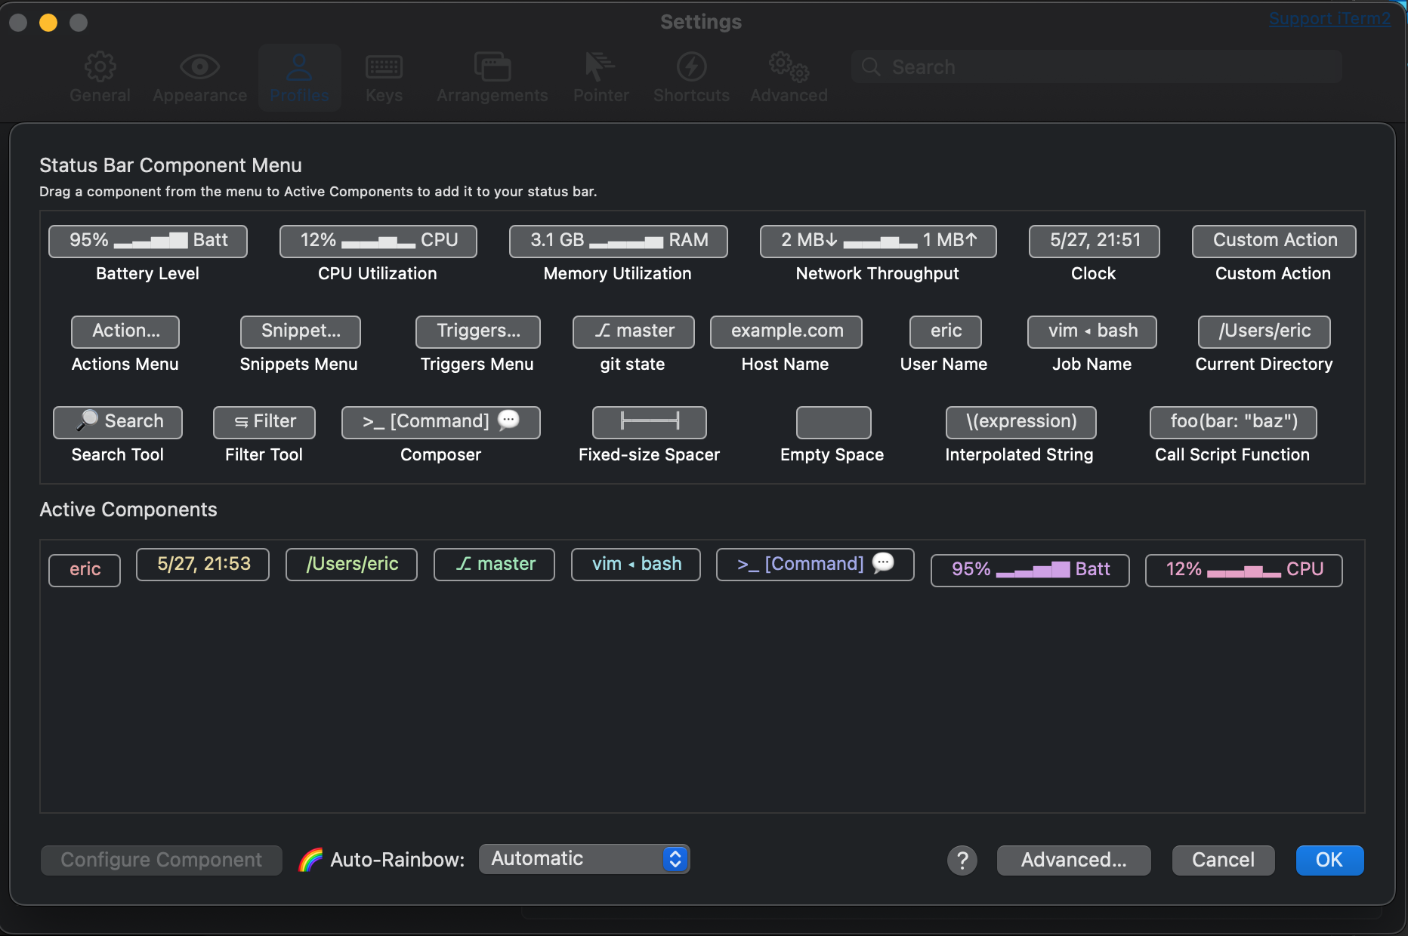Cancel the status bar changes
This screenshot has height=936, width=1408.
point(1223,860)
